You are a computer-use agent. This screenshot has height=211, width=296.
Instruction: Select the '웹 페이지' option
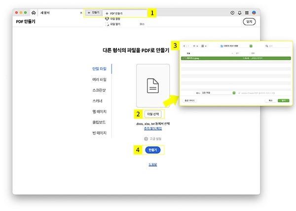coord(100,112)
